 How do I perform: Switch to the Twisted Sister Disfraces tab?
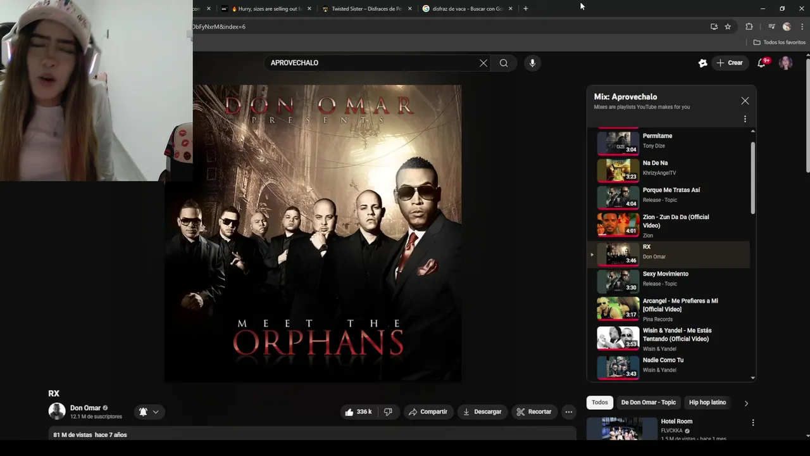[367, 9]
